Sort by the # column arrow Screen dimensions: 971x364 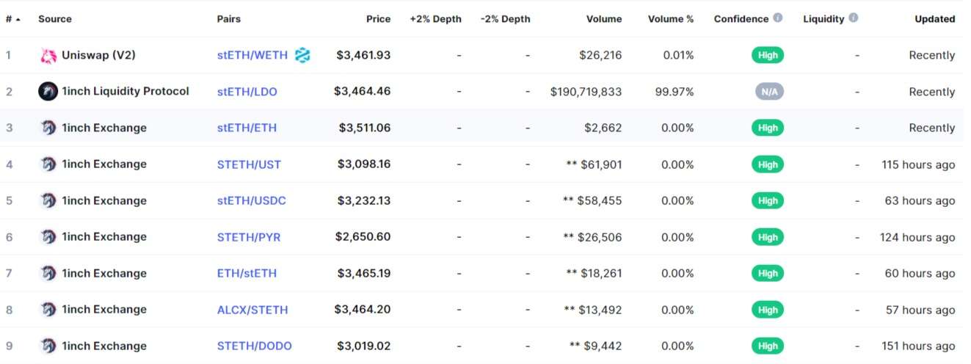point(18,19)
